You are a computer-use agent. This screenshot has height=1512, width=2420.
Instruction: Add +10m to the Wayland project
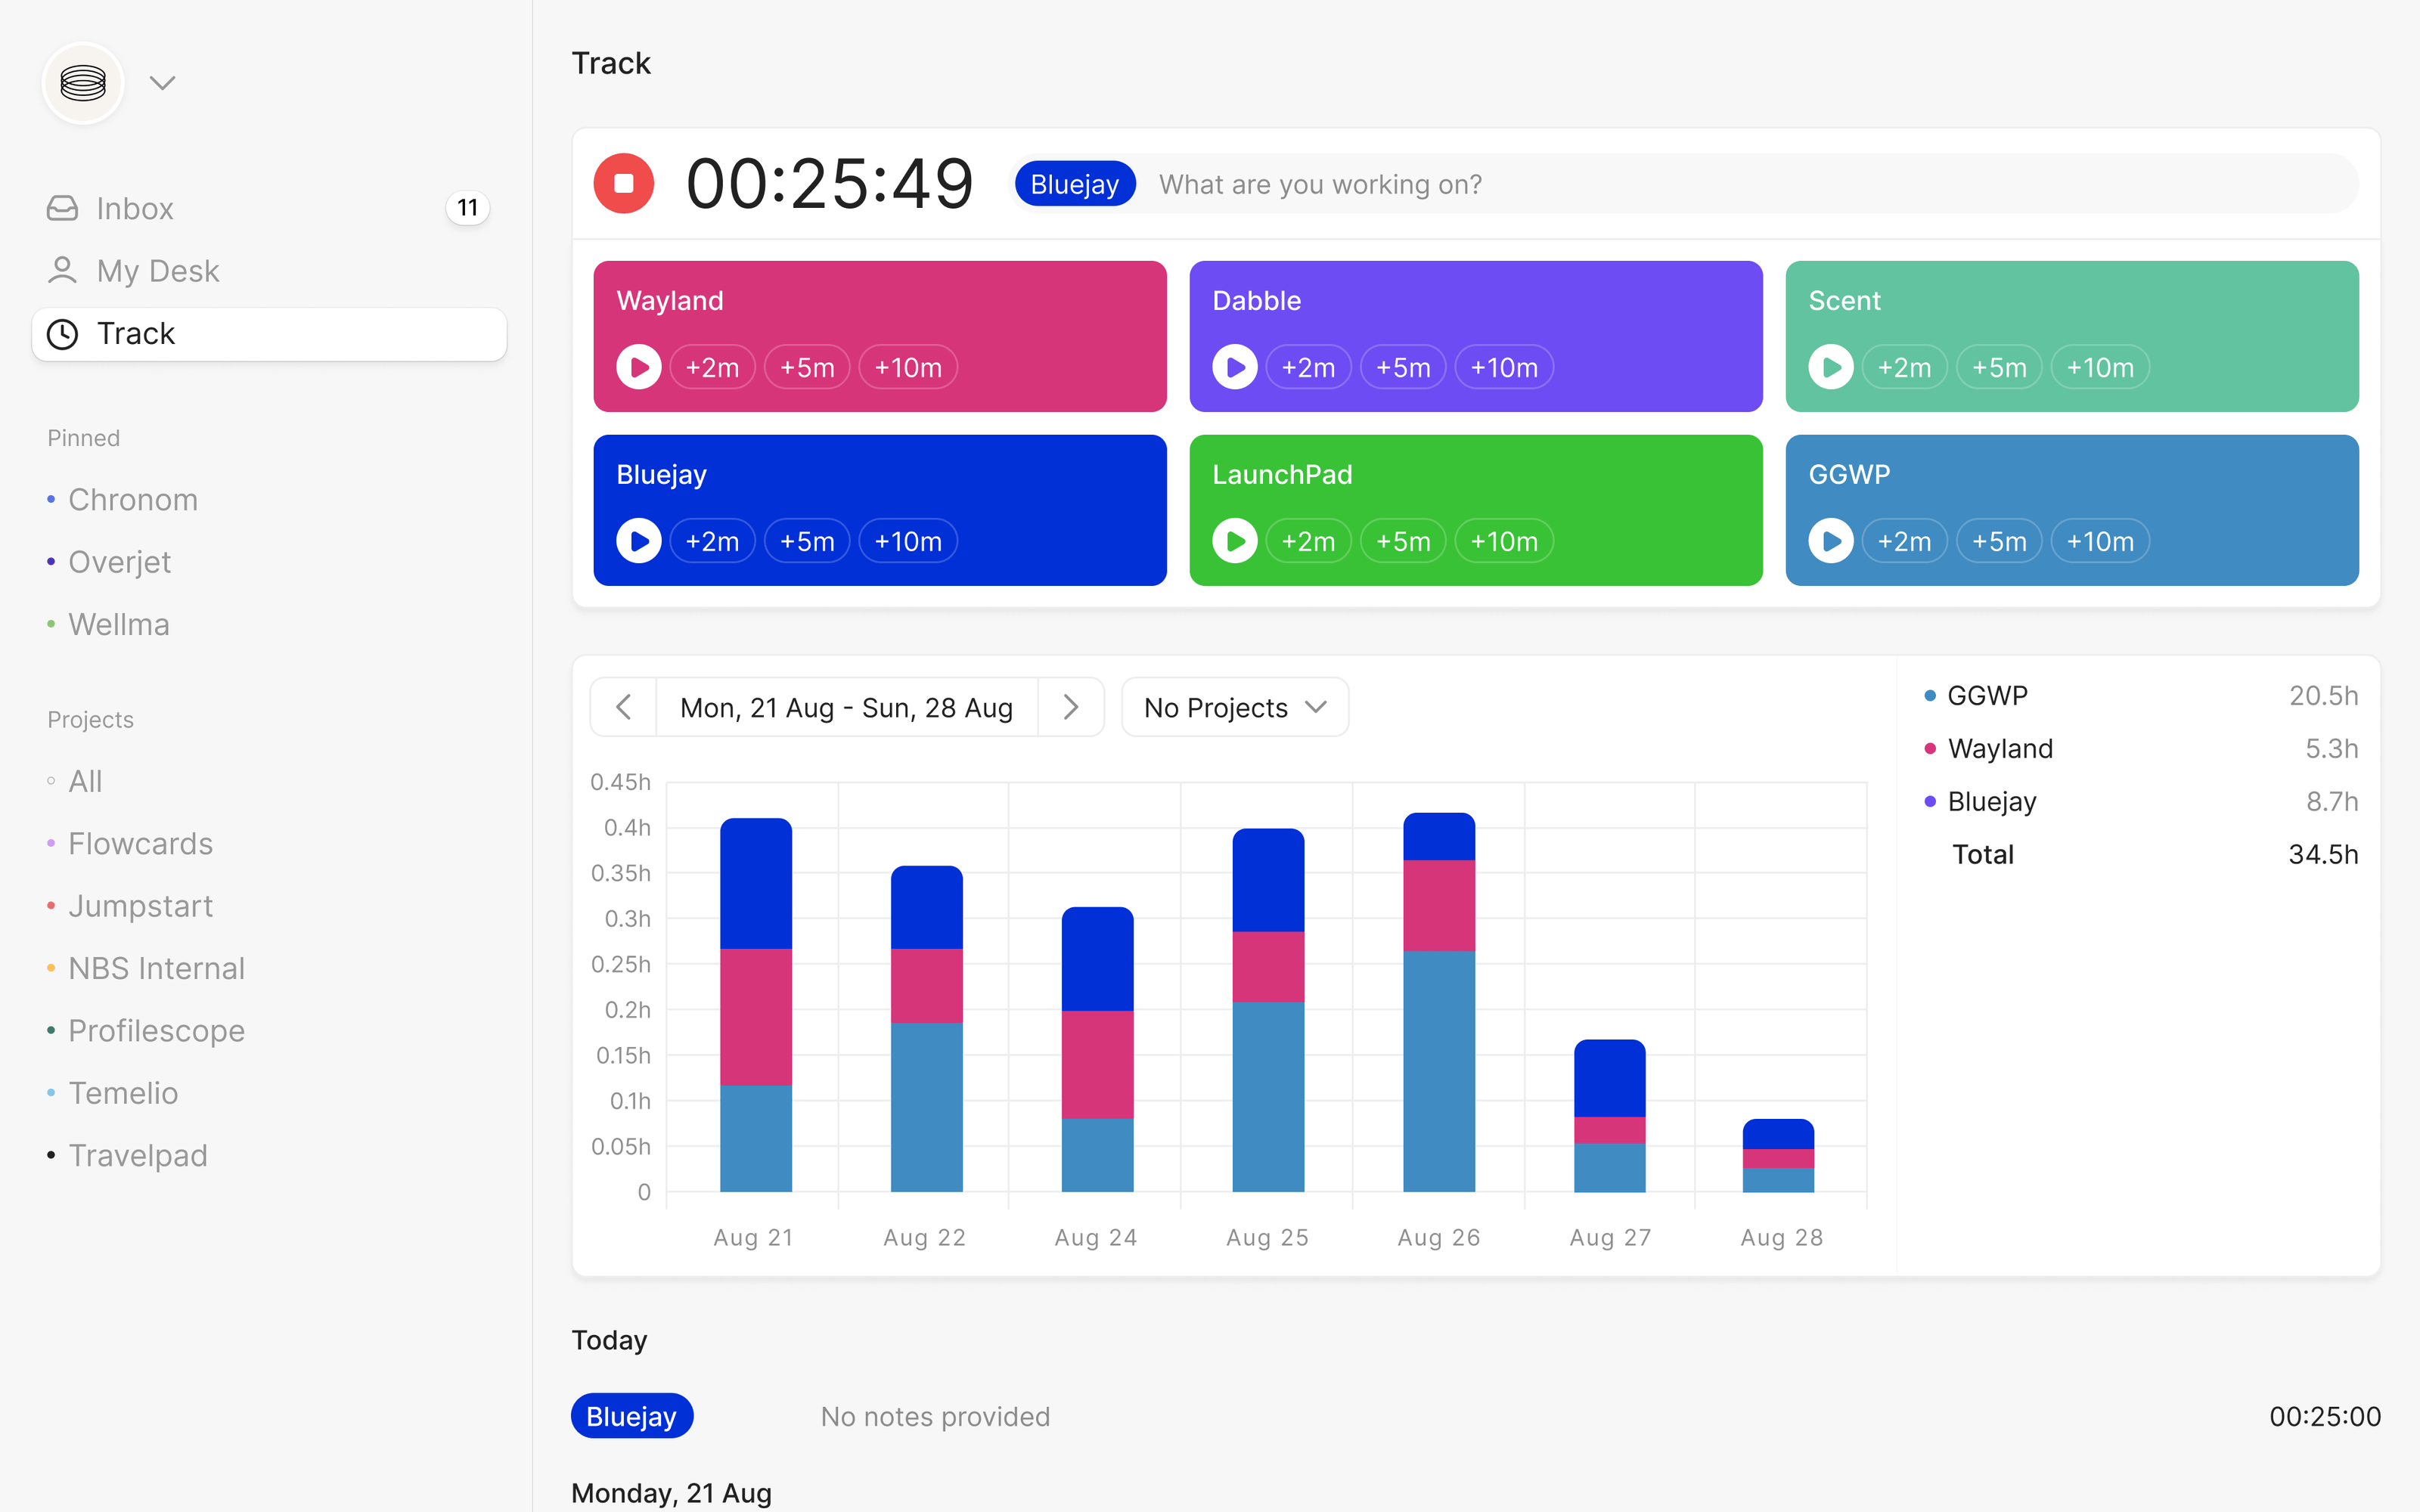pos(907,368)
